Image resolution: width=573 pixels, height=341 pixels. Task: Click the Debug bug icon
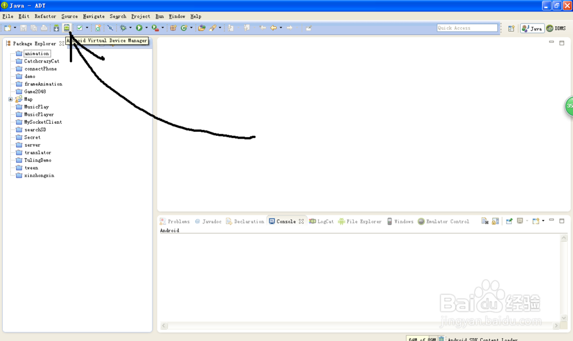pos(123,28)
